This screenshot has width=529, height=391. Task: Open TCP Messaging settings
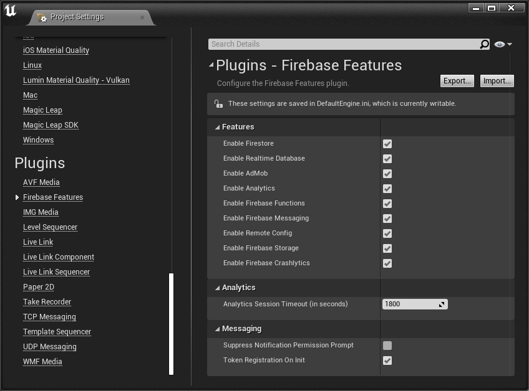[x=50, y=317]
